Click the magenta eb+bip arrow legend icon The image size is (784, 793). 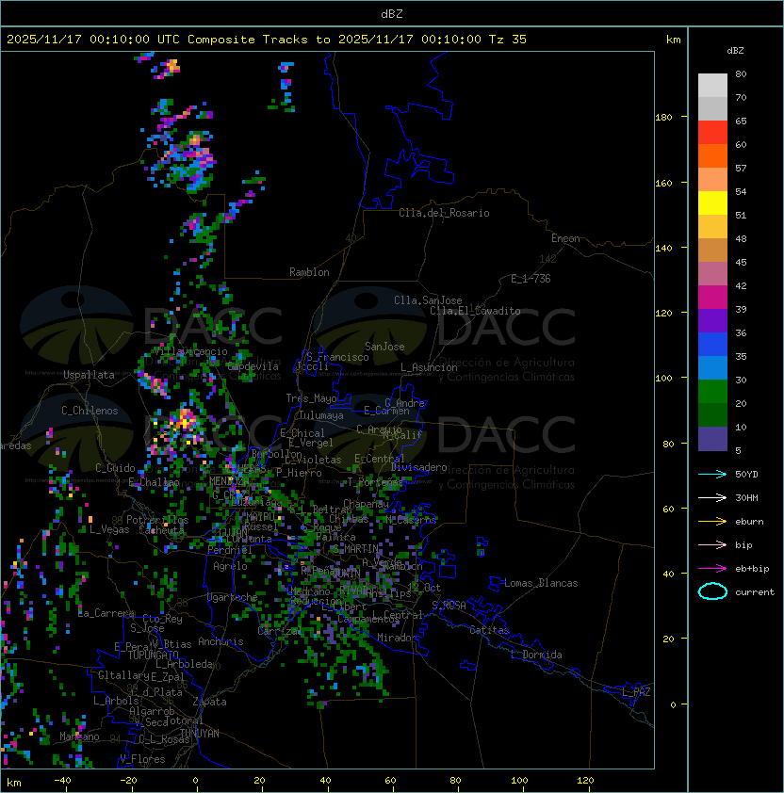click(712, 569)
